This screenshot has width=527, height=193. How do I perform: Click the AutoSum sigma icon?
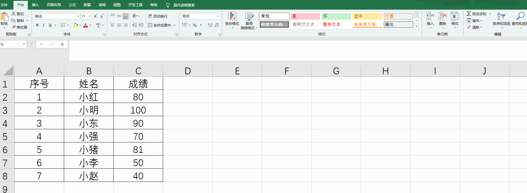tap(469, 14)
